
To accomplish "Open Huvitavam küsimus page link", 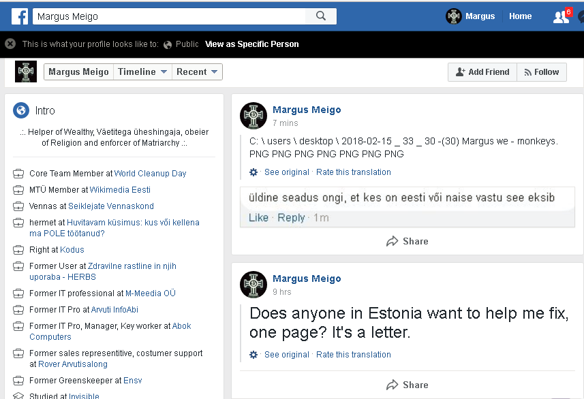I will pos(114,228).
